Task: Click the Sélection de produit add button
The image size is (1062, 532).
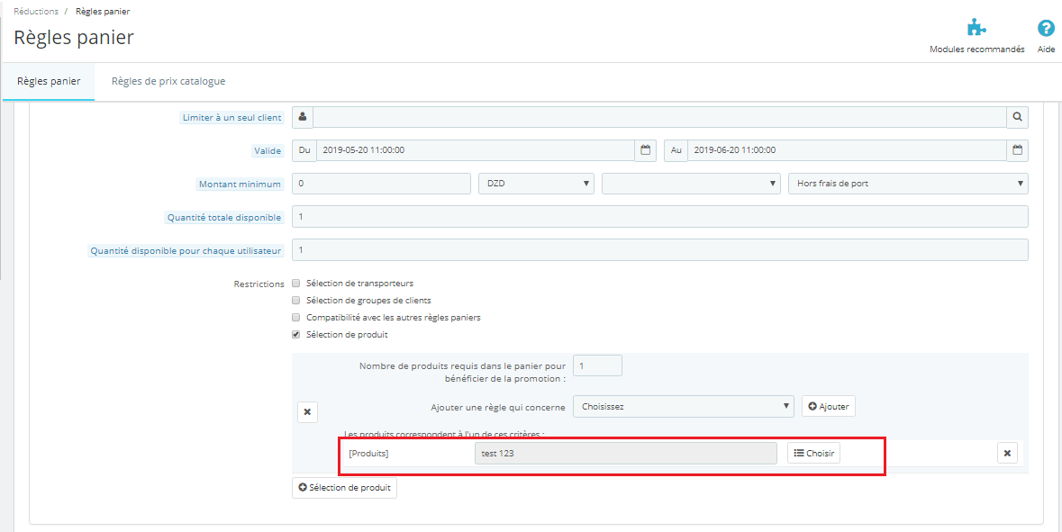Action: tap(344, 488)
